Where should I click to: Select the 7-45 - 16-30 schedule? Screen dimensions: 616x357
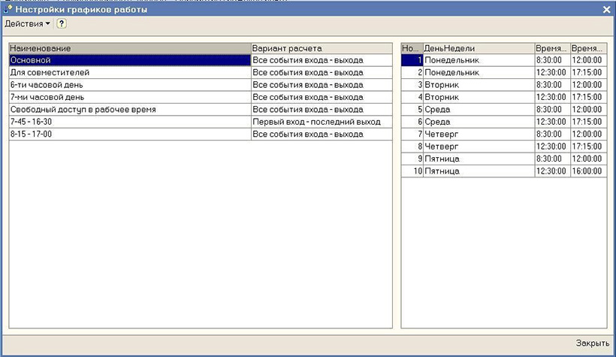(128, 122)
